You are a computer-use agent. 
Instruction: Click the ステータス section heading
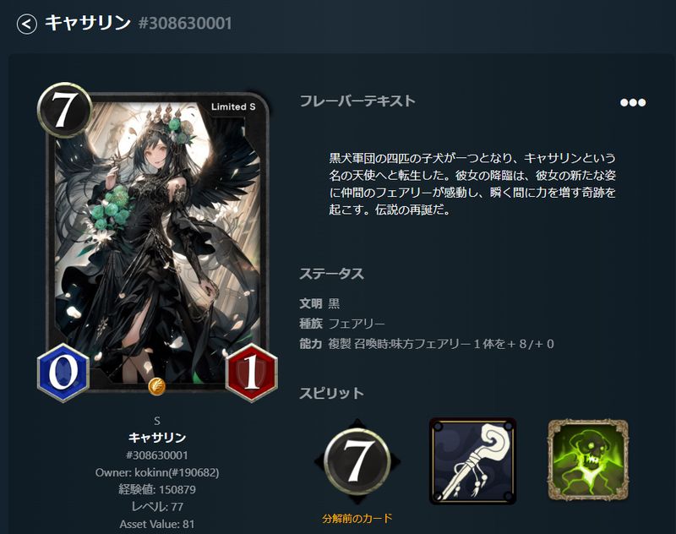point(331,274)
